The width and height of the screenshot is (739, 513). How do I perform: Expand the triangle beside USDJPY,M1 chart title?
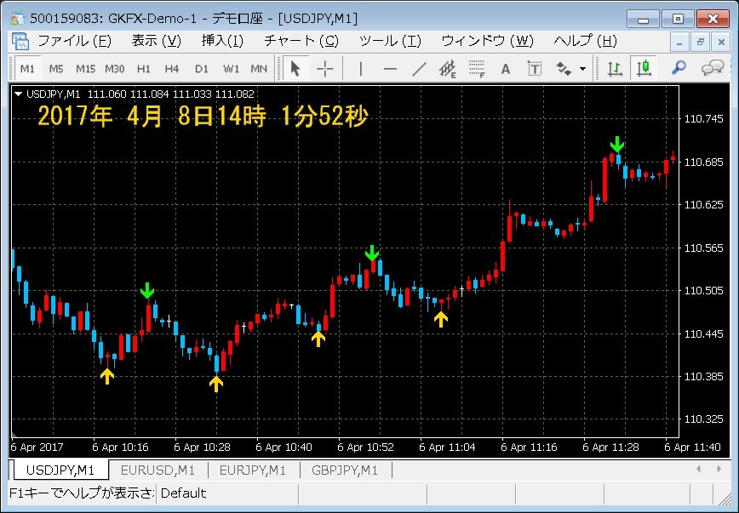19,94
